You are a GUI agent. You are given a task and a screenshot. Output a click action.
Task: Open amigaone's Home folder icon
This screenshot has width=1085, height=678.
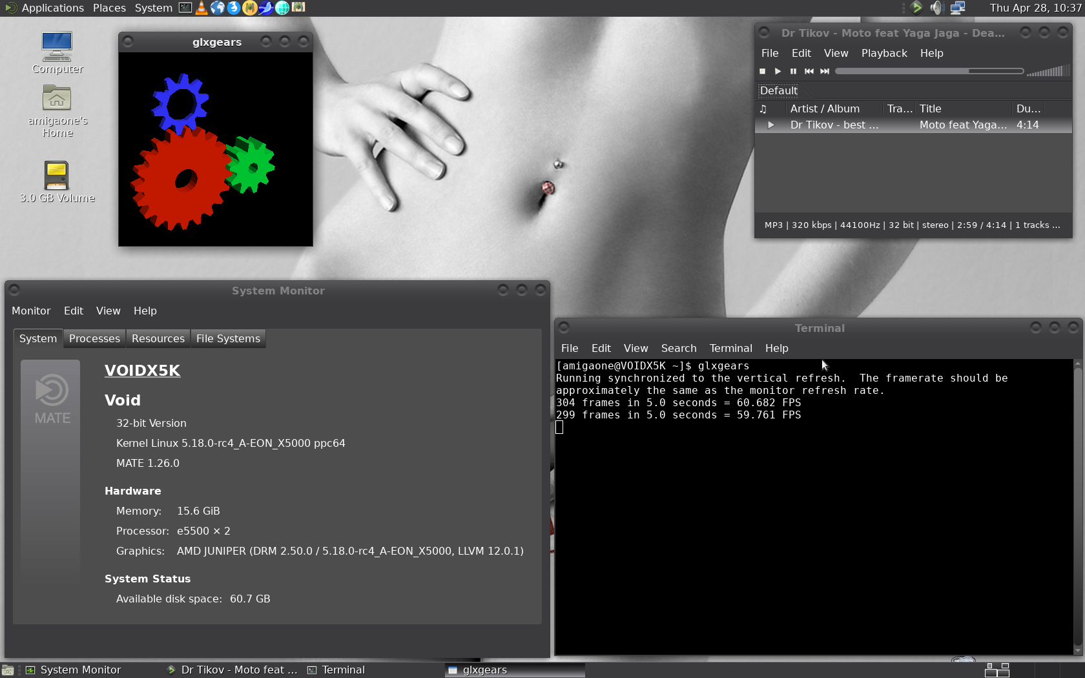[57, 111]
